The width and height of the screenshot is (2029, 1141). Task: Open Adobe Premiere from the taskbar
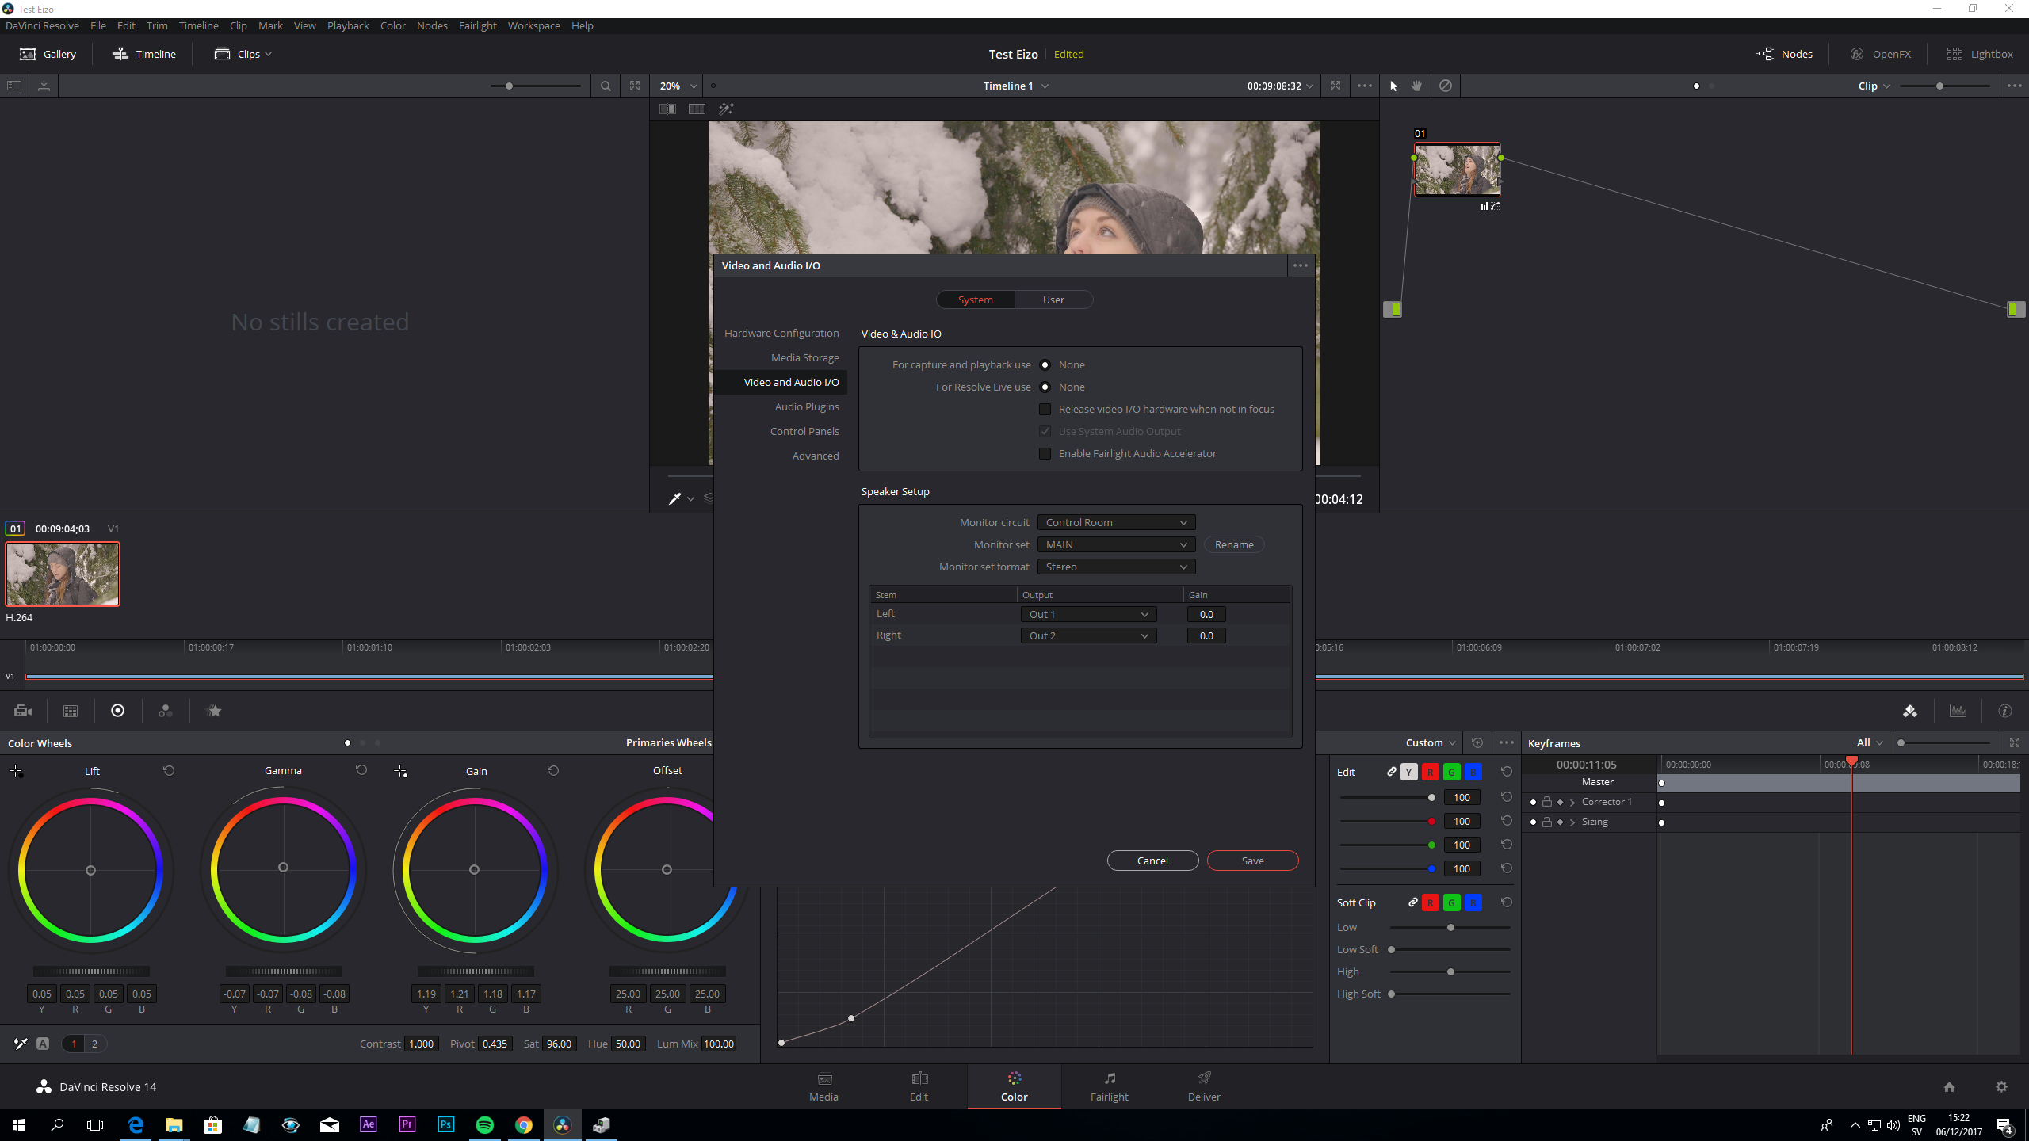[x=407, y=1124]
